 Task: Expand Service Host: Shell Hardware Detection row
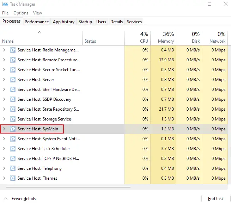4,89
